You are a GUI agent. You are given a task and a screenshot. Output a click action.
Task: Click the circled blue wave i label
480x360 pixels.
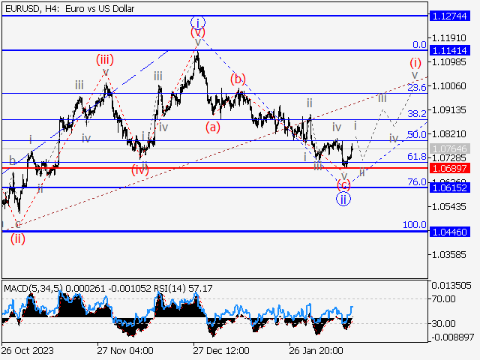coord(197,22)
